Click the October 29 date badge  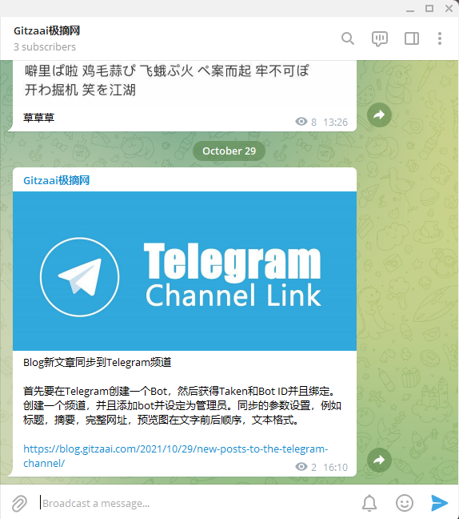(229, 151)
